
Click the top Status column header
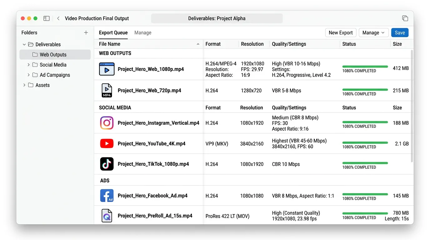click(x=349, y=44)
